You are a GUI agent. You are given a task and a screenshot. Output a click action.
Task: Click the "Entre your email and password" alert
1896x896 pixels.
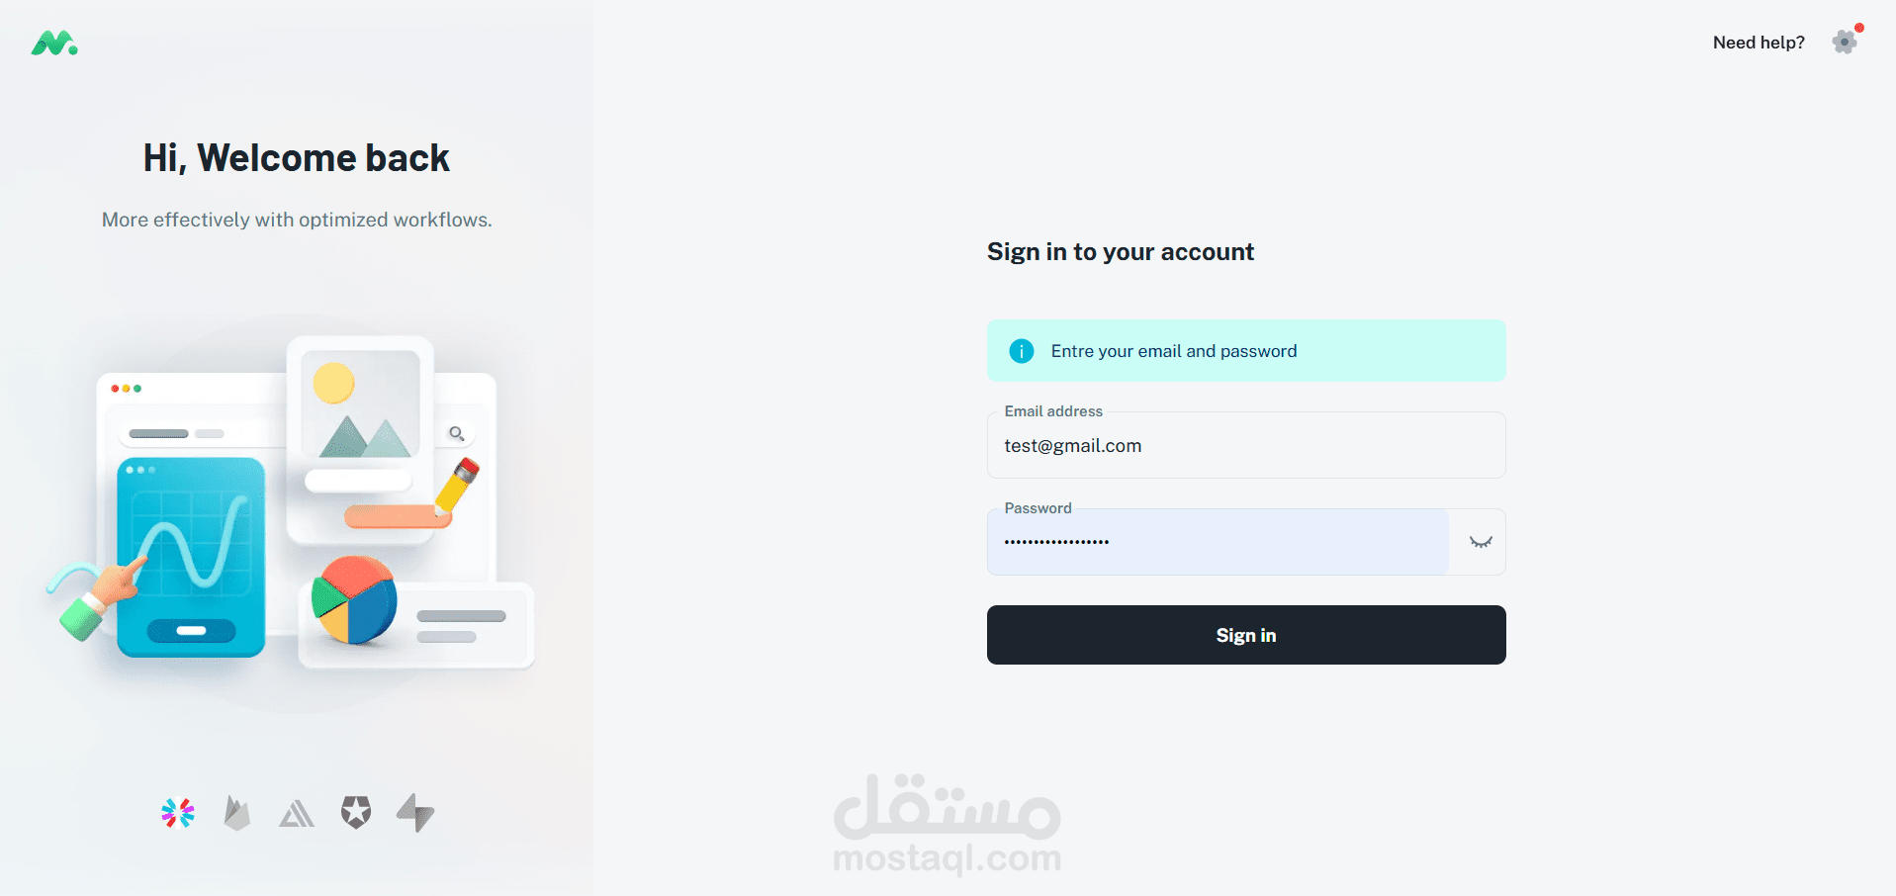[1245, 351]
